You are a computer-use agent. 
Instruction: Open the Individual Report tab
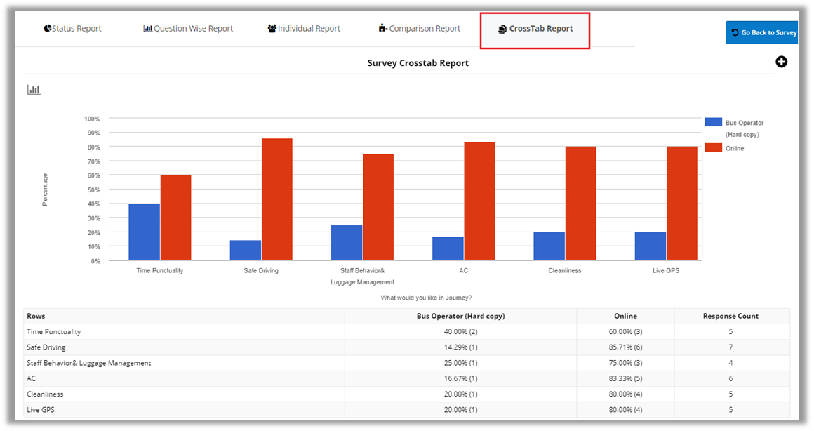click(304, 29)
